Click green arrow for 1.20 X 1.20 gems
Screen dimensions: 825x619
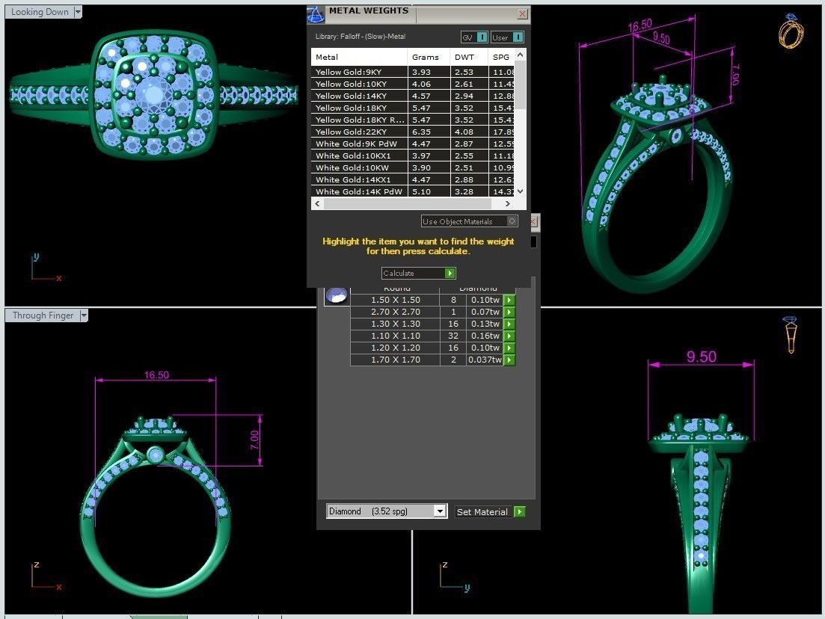509,348
